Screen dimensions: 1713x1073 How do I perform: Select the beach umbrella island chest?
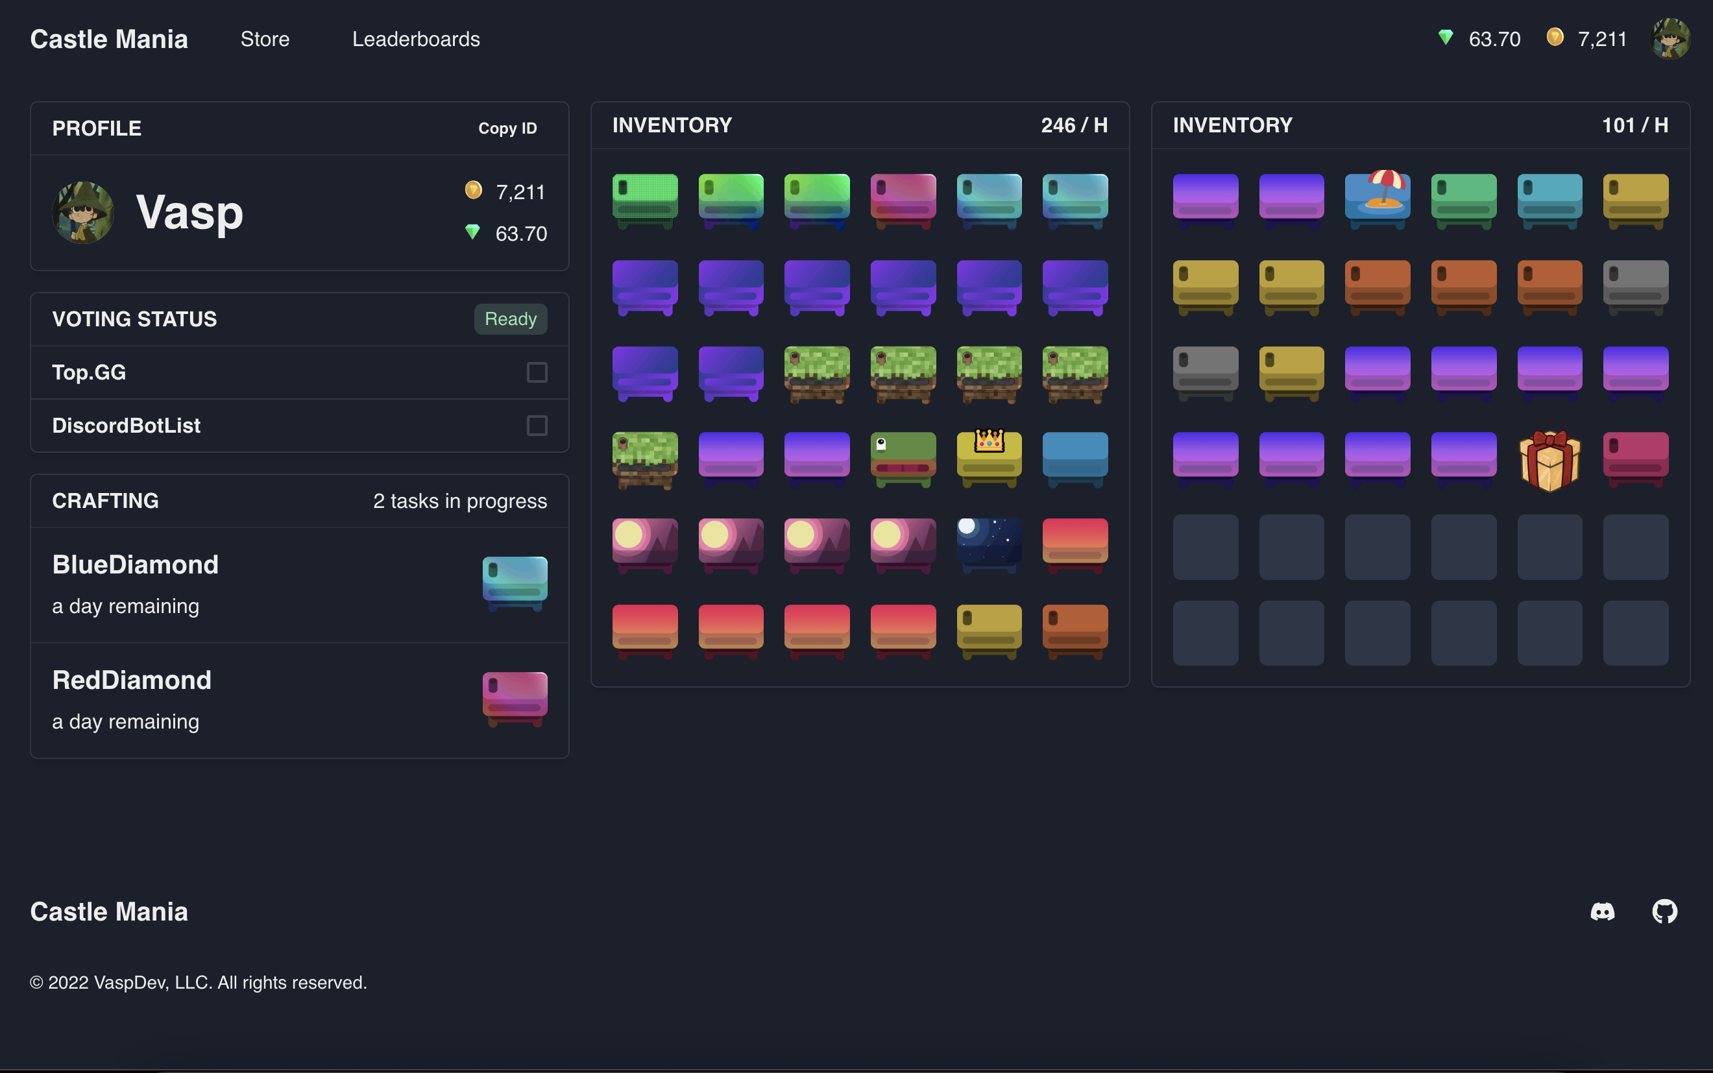pyautogui.click(x=1378, y=200)
